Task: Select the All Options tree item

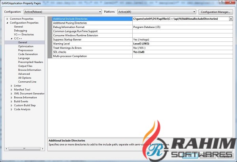Action: [x=24, y=78]
